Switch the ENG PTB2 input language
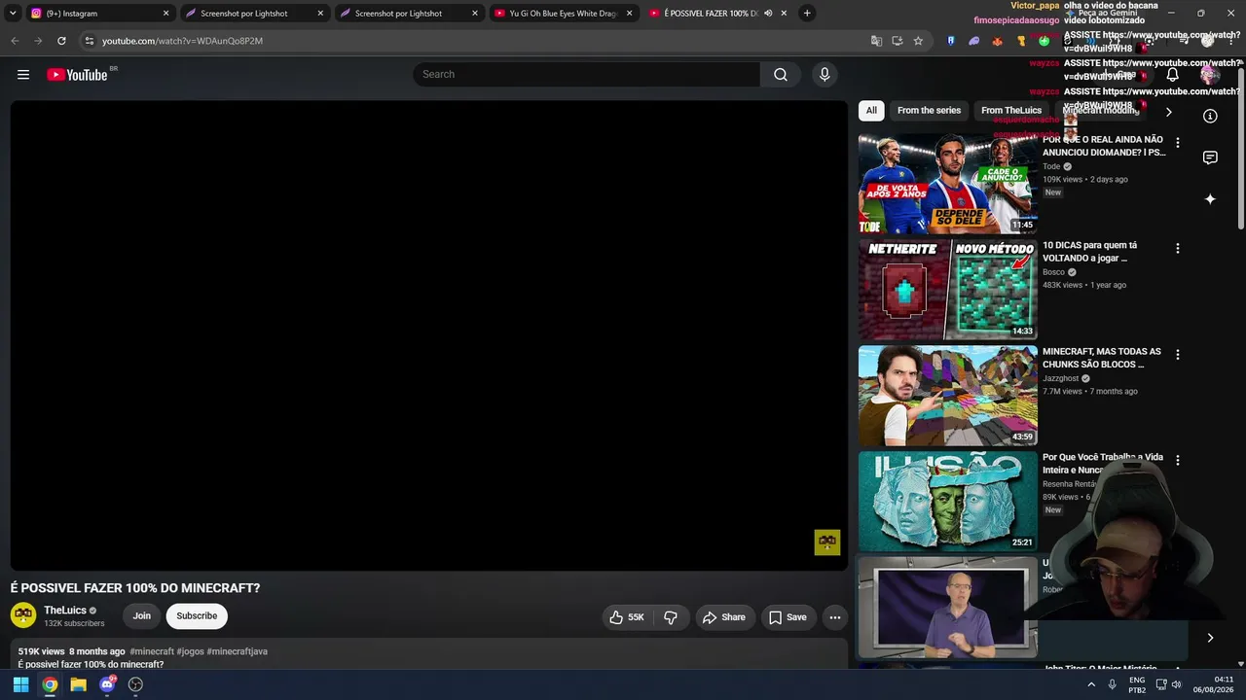 (x=1136, y=684)
